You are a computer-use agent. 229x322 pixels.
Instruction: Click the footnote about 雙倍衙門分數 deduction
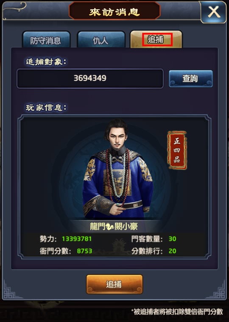[x=177, y=312]
